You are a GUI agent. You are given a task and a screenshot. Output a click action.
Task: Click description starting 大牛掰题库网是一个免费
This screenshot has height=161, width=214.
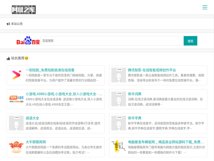(64, 150)
